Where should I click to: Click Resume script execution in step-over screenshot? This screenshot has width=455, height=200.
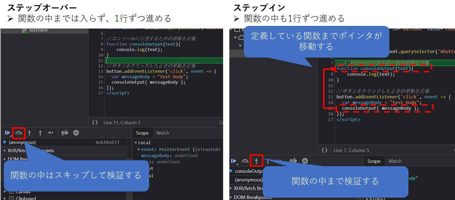[7, 133]
